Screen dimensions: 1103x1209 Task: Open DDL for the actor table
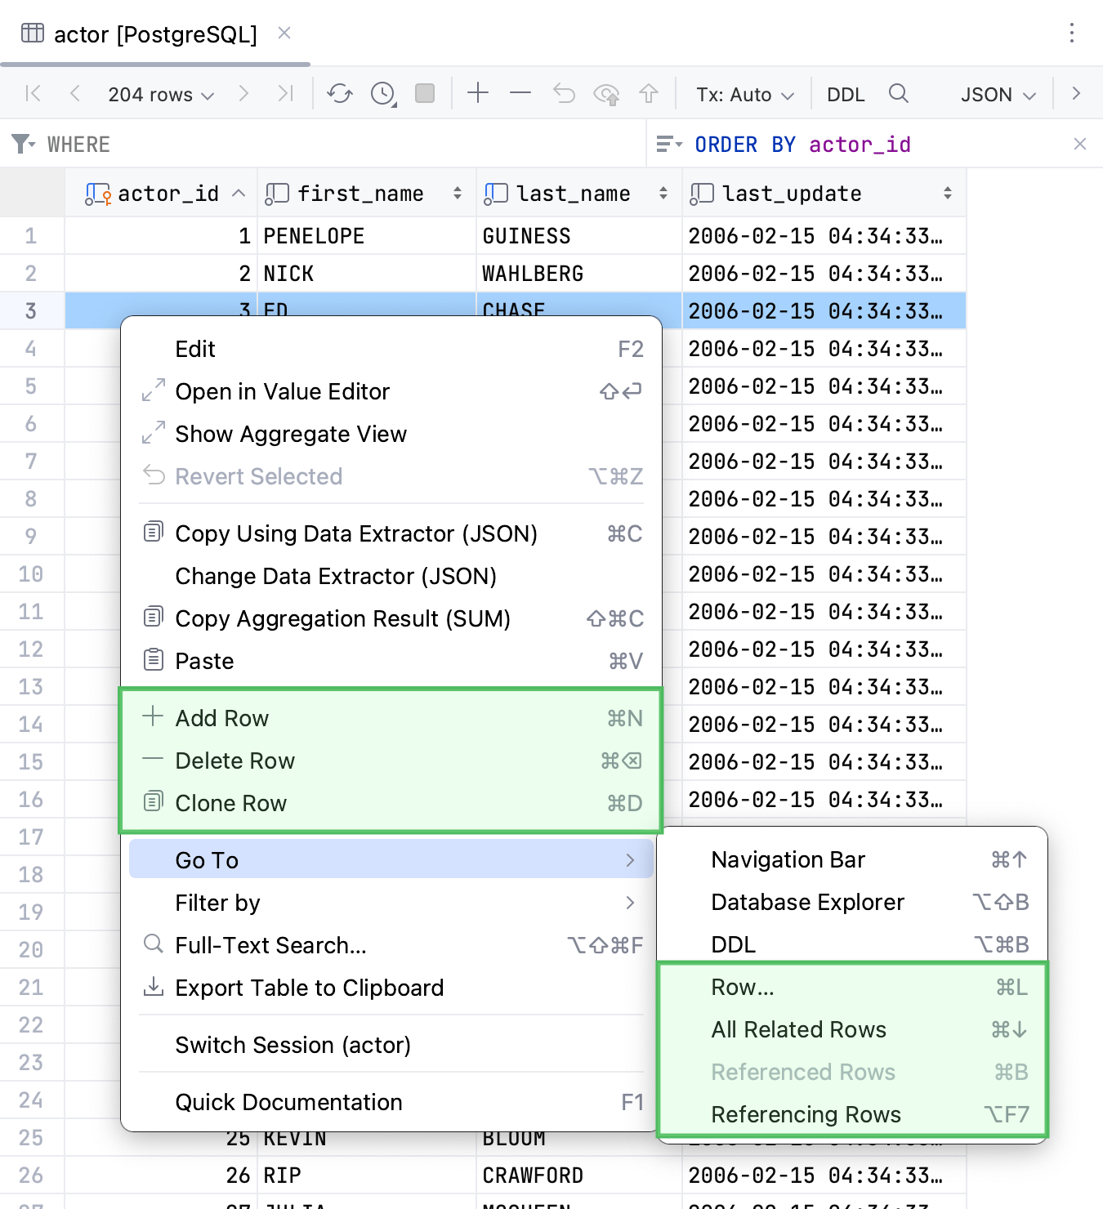click(x=846, y=94)
